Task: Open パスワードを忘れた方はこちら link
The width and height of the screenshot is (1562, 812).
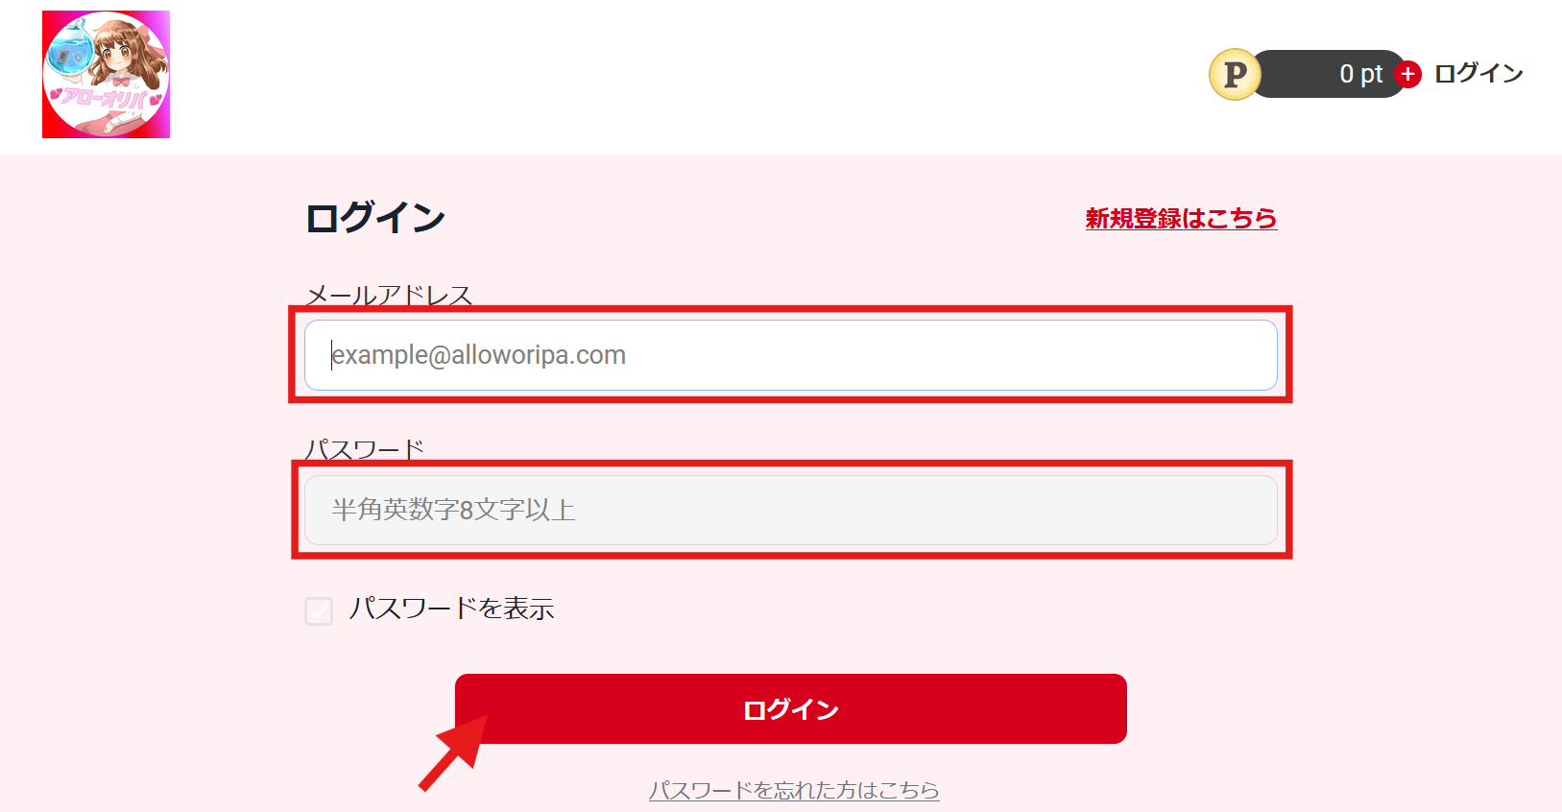Action: pos(793,790)
